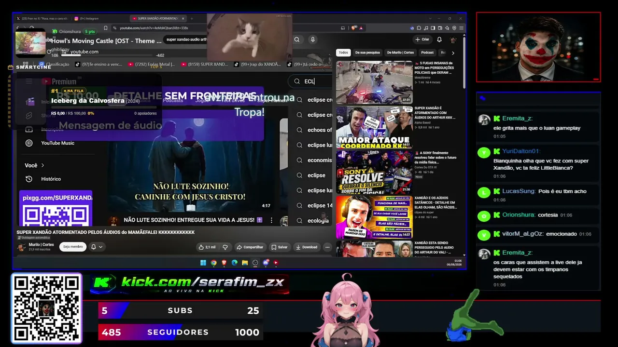Open OBS Studio from the taskbar
Screen dimensions: 618x347
(x=255, y=263)
